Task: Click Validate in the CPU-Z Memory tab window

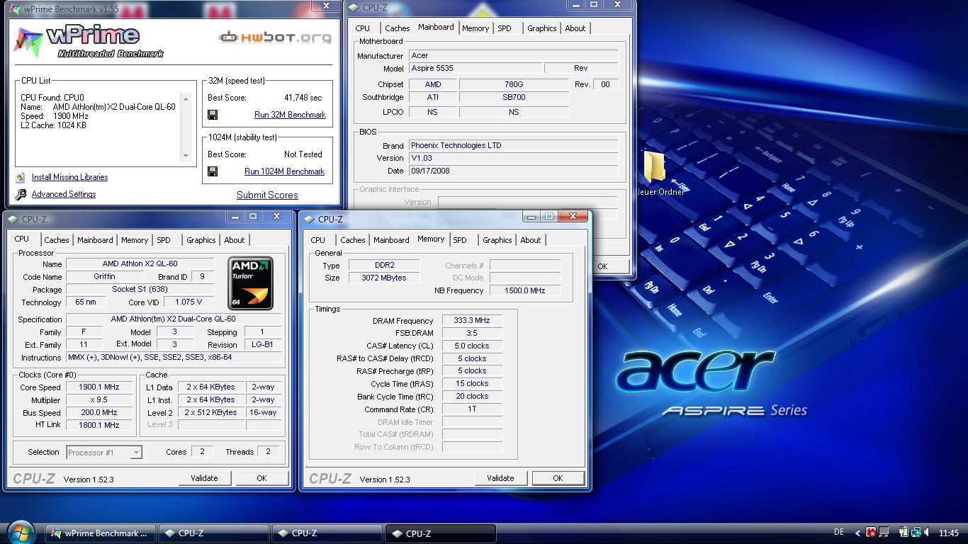Action: (500, 478)
